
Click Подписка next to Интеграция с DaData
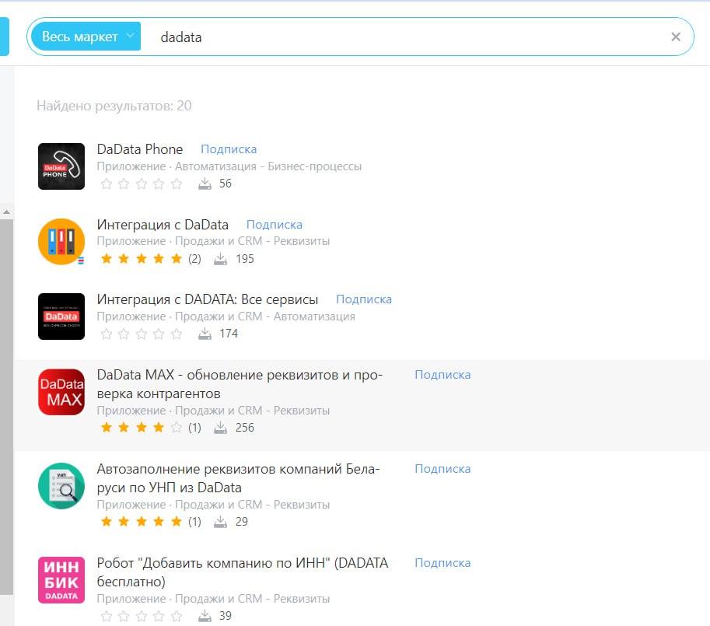[275, 225]
